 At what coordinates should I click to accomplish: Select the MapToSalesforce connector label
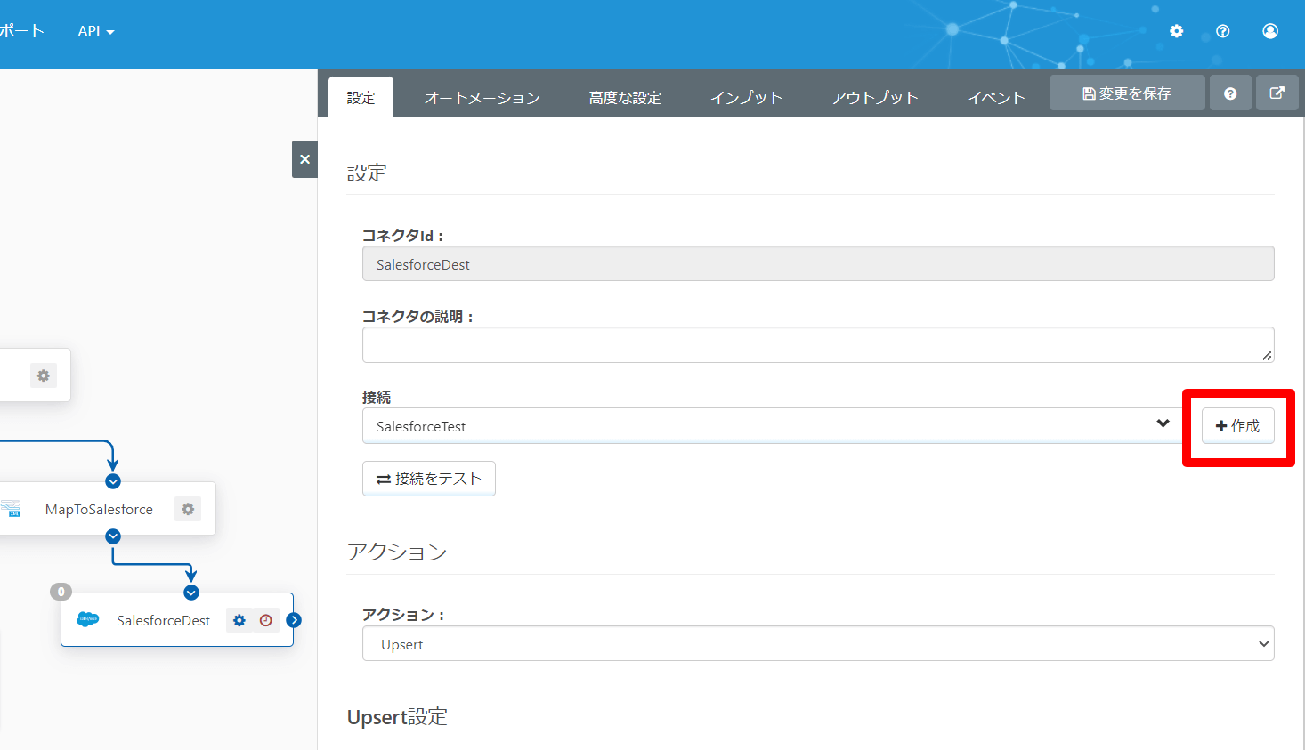point(99,509)
